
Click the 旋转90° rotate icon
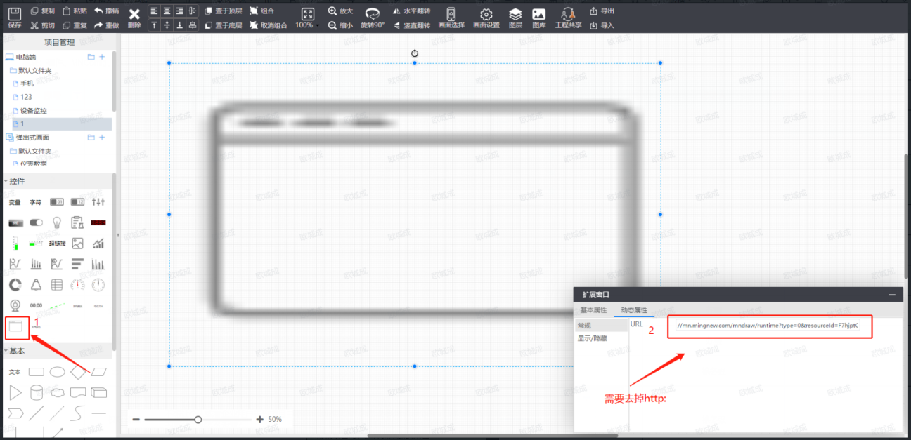tap(373, 17)
